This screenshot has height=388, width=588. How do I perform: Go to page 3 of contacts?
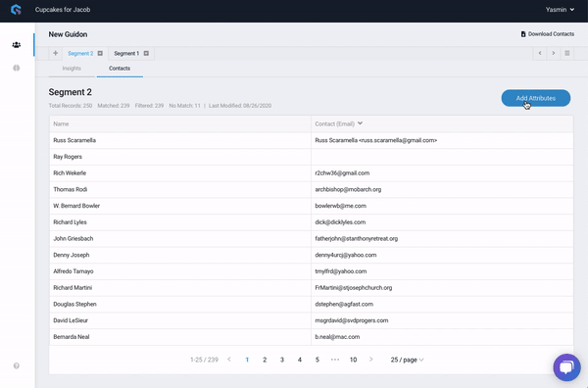282,360
